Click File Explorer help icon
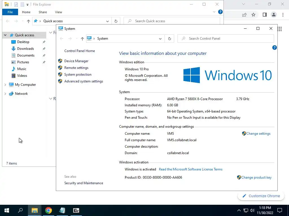 (x=220, y=12)
